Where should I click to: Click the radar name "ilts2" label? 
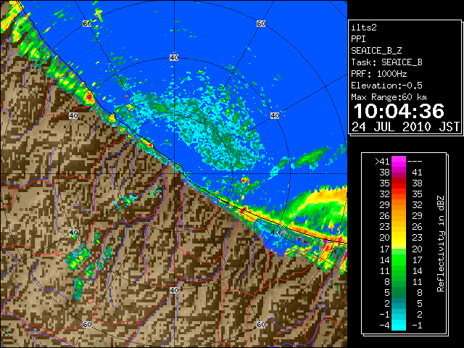pyautogui.click(x=364, y=28)
